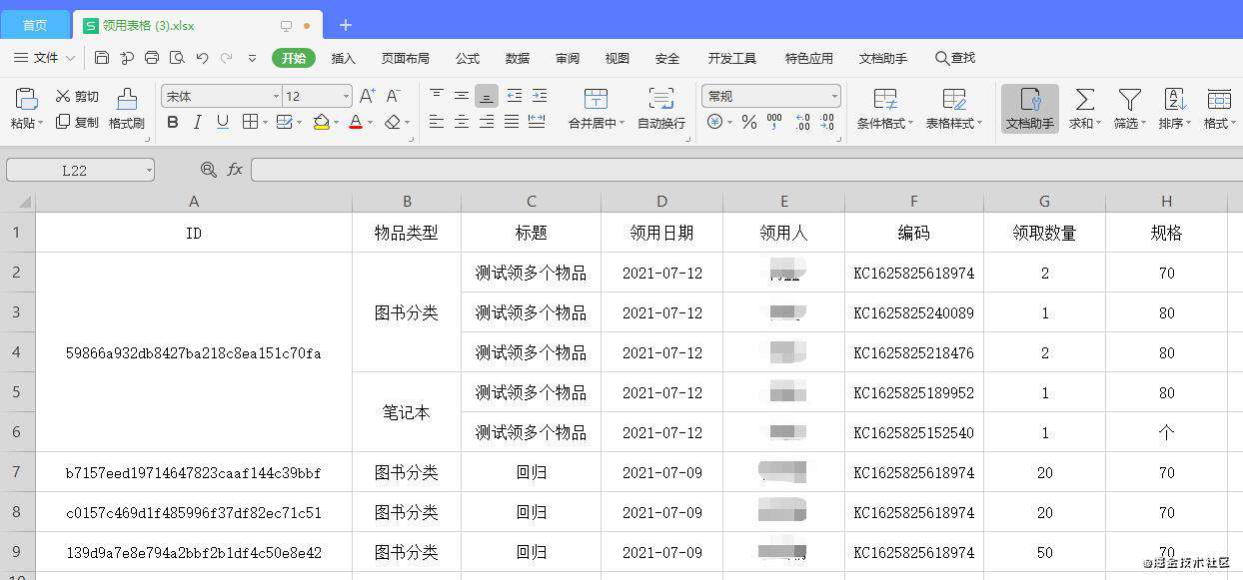Image resolution: width=1243 pixels, height=580 pixels.
Task: Set bottom vertical alignment
Action: click(x=487, y=96)
